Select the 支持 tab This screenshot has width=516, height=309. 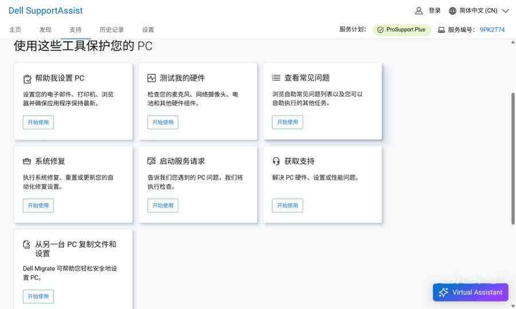[x=75, y=30]
